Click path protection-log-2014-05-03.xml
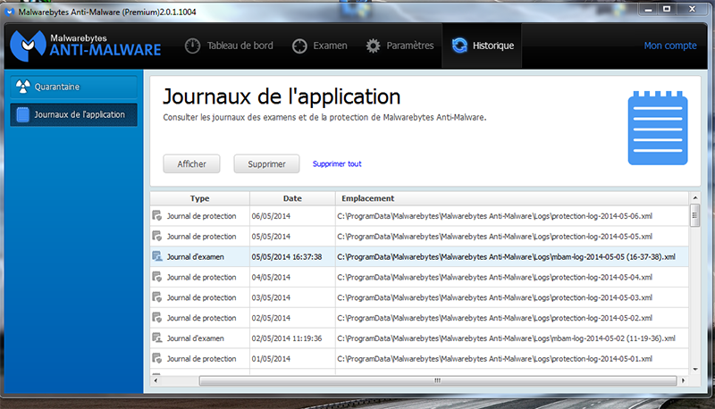This screenshot has height=409, width=715. [x=495, y=297]
